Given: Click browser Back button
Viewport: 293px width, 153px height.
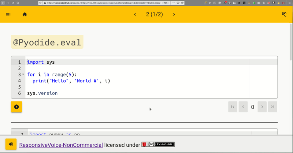Looking at the screenshot, I should click(3, 3).
